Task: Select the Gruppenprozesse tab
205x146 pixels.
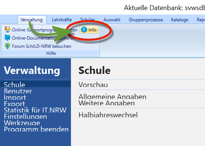Action: (x=146, y=20)
